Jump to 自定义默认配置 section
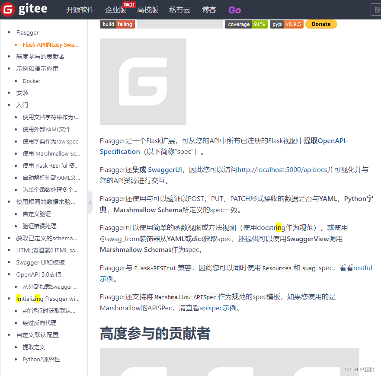 tap(38, 335)
